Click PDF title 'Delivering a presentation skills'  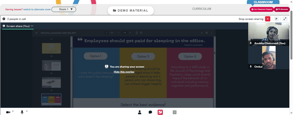pyautogui.click(x=58, y=33)
